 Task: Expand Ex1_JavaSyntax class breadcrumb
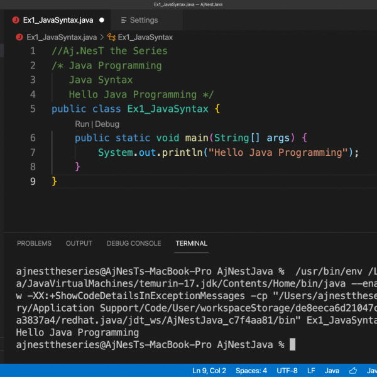coord(145,37)
